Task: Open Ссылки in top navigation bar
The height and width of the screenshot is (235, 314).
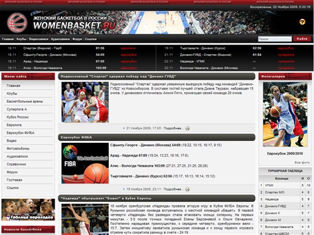Action: (90, 39)
